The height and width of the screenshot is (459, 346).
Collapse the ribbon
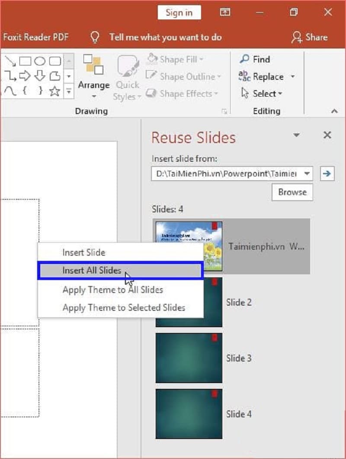click(335, 111)
